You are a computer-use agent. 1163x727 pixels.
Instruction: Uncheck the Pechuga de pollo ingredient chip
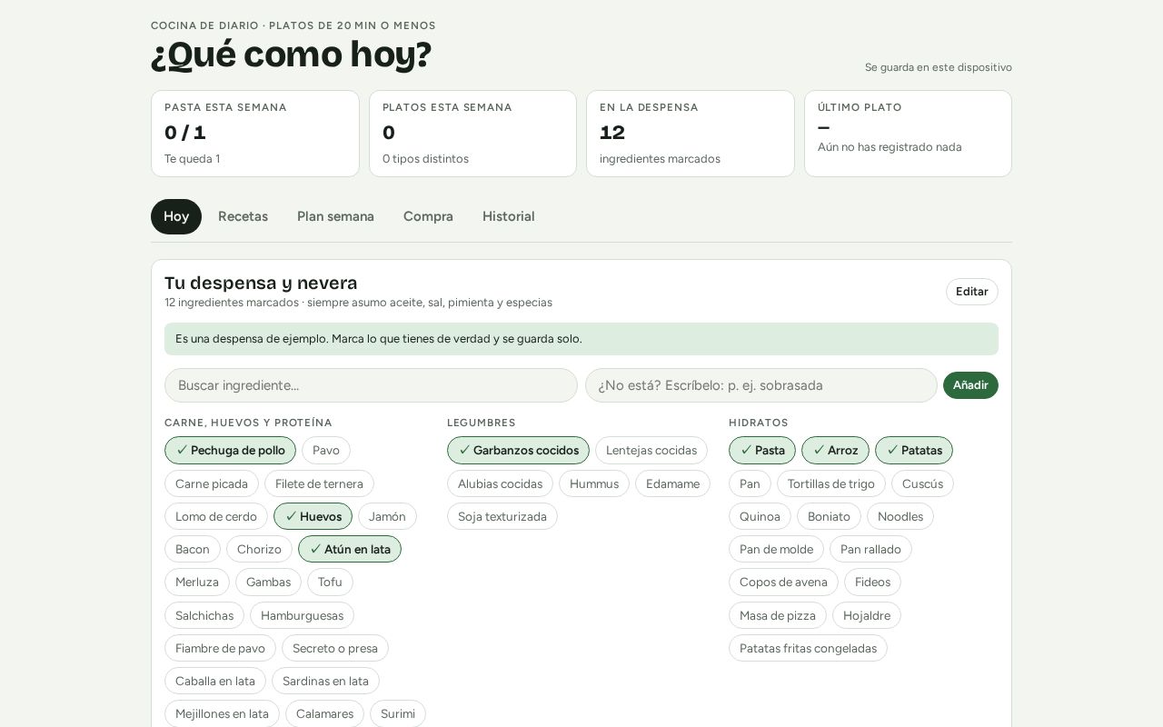tap(230, 451)
